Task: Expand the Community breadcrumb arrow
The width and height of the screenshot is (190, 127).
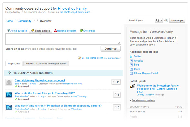Action: coord(34,21)
